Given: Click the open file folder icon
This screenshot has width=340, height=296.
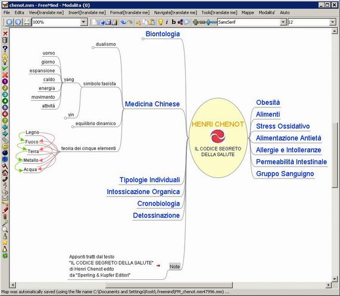Looking at the screenshot, I should (x=101, y=22).
